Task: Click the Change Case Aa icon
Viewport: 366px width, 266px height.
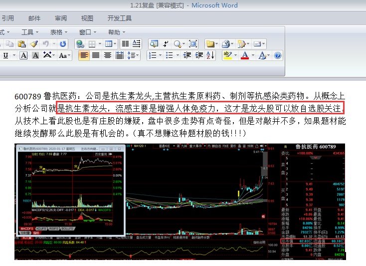Action: click(63, 55)
